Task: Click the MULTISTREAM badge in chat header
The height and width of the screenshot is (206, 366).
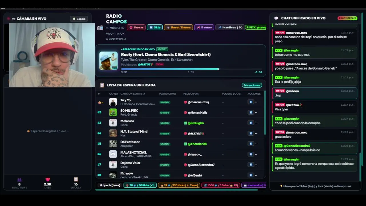Action: [x=347, y=18]
